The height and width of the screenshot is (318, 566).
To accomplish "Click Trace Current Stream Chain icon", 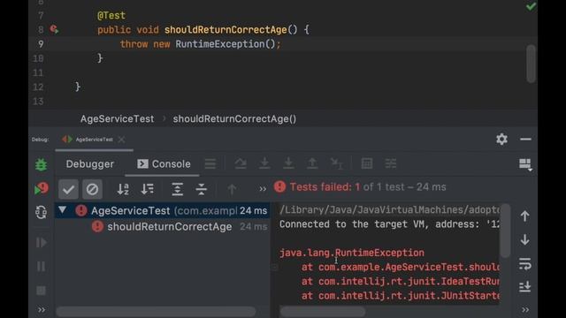I will [x=391, y=163].
